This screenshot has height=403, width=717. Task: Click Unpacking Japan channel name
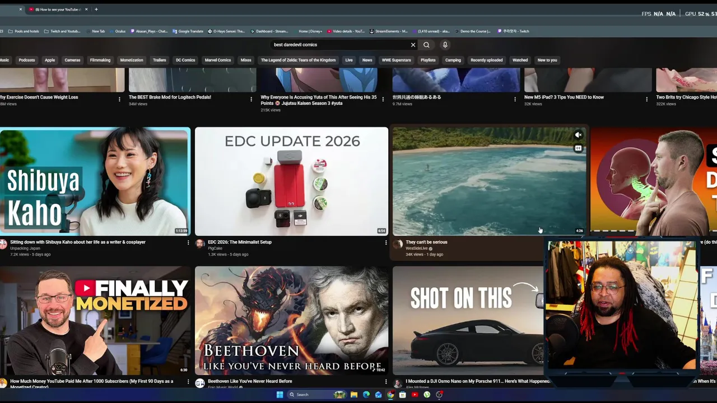click(25, 248)
